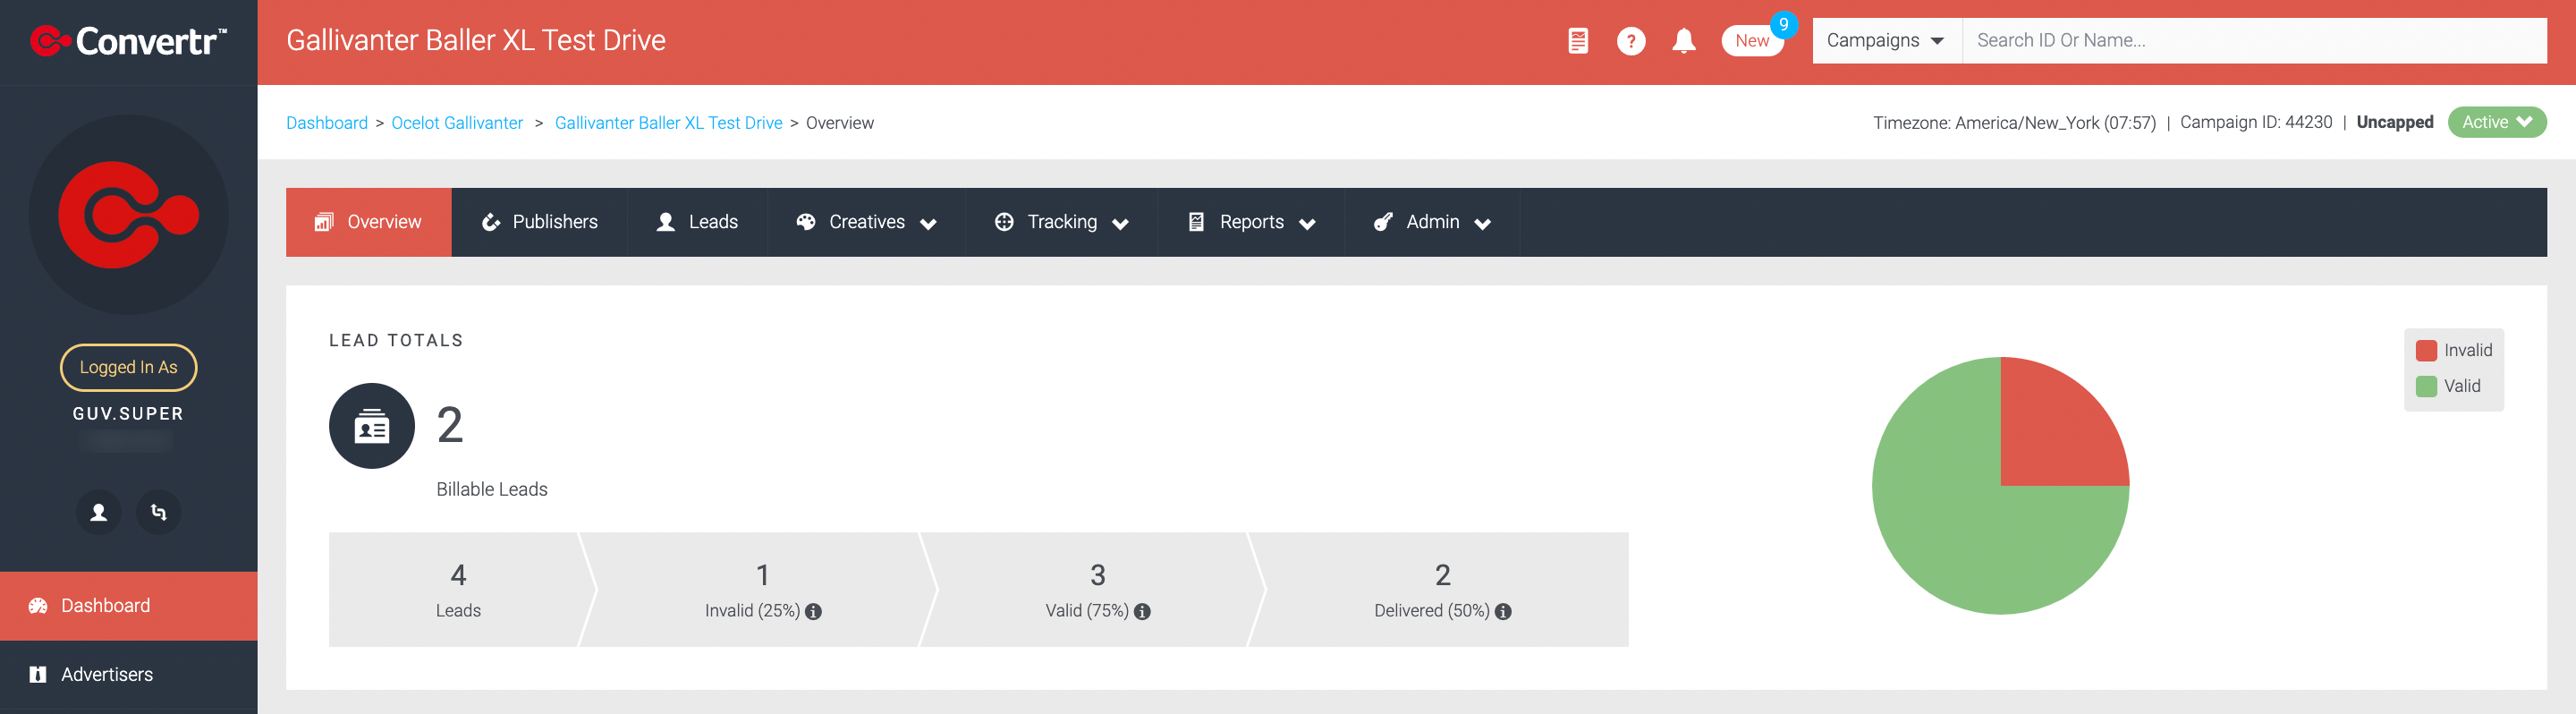Click the New button with badge
2576x714 pixels.
point(1752,41)
